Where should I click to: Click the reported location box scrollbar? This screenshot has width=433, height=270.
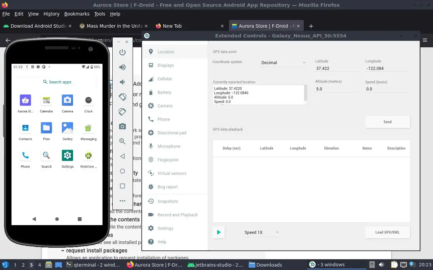(x=305, y=93)
